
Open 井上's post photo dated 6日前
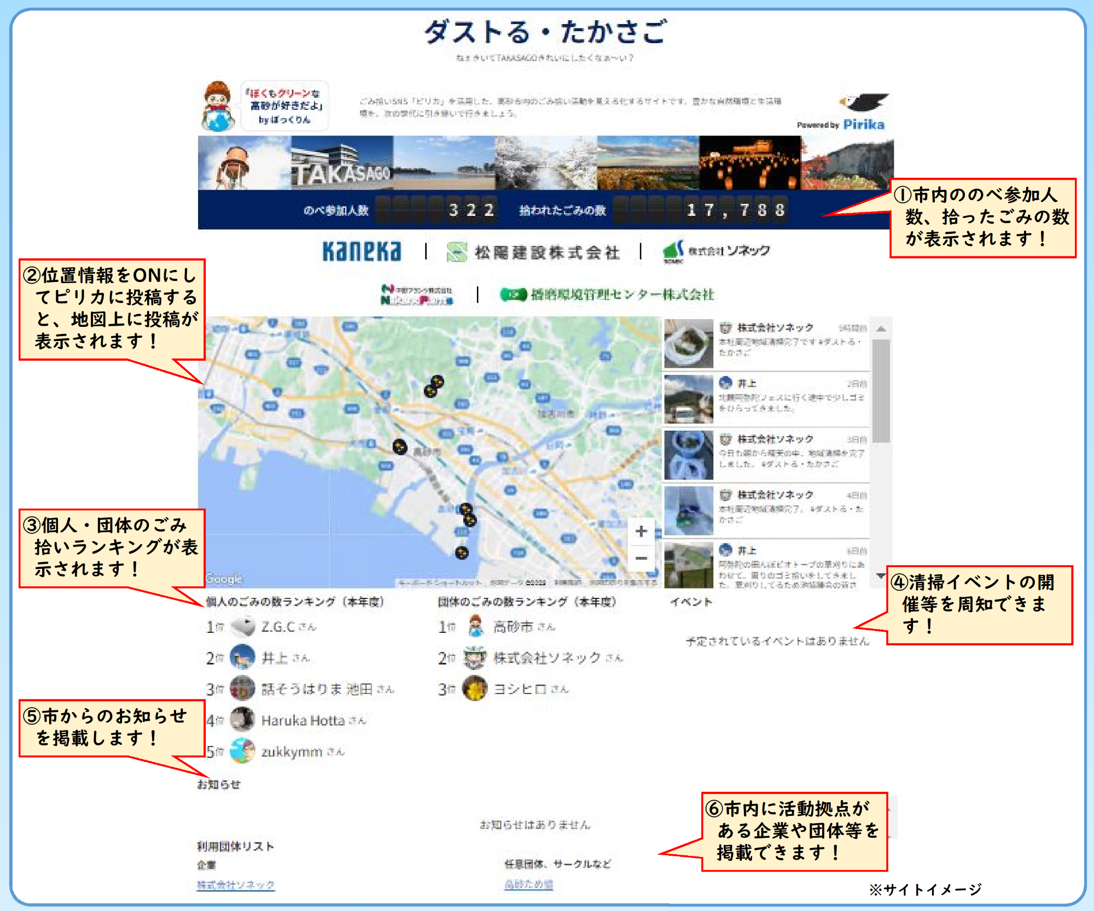[x=689, y=565]
